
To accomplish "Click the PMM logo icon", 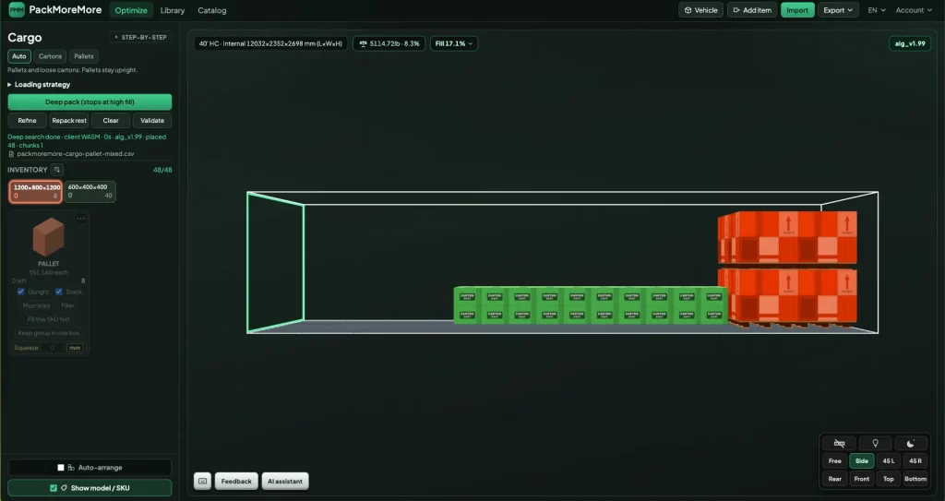I will (x=17, y=9).
